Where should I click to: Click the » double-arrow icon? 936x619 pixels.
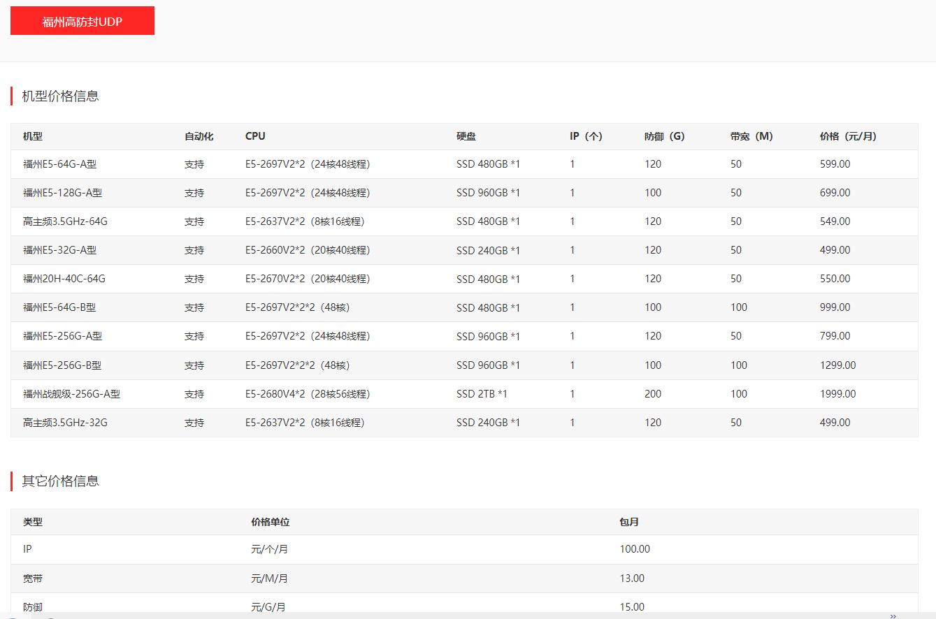point(893,616)
